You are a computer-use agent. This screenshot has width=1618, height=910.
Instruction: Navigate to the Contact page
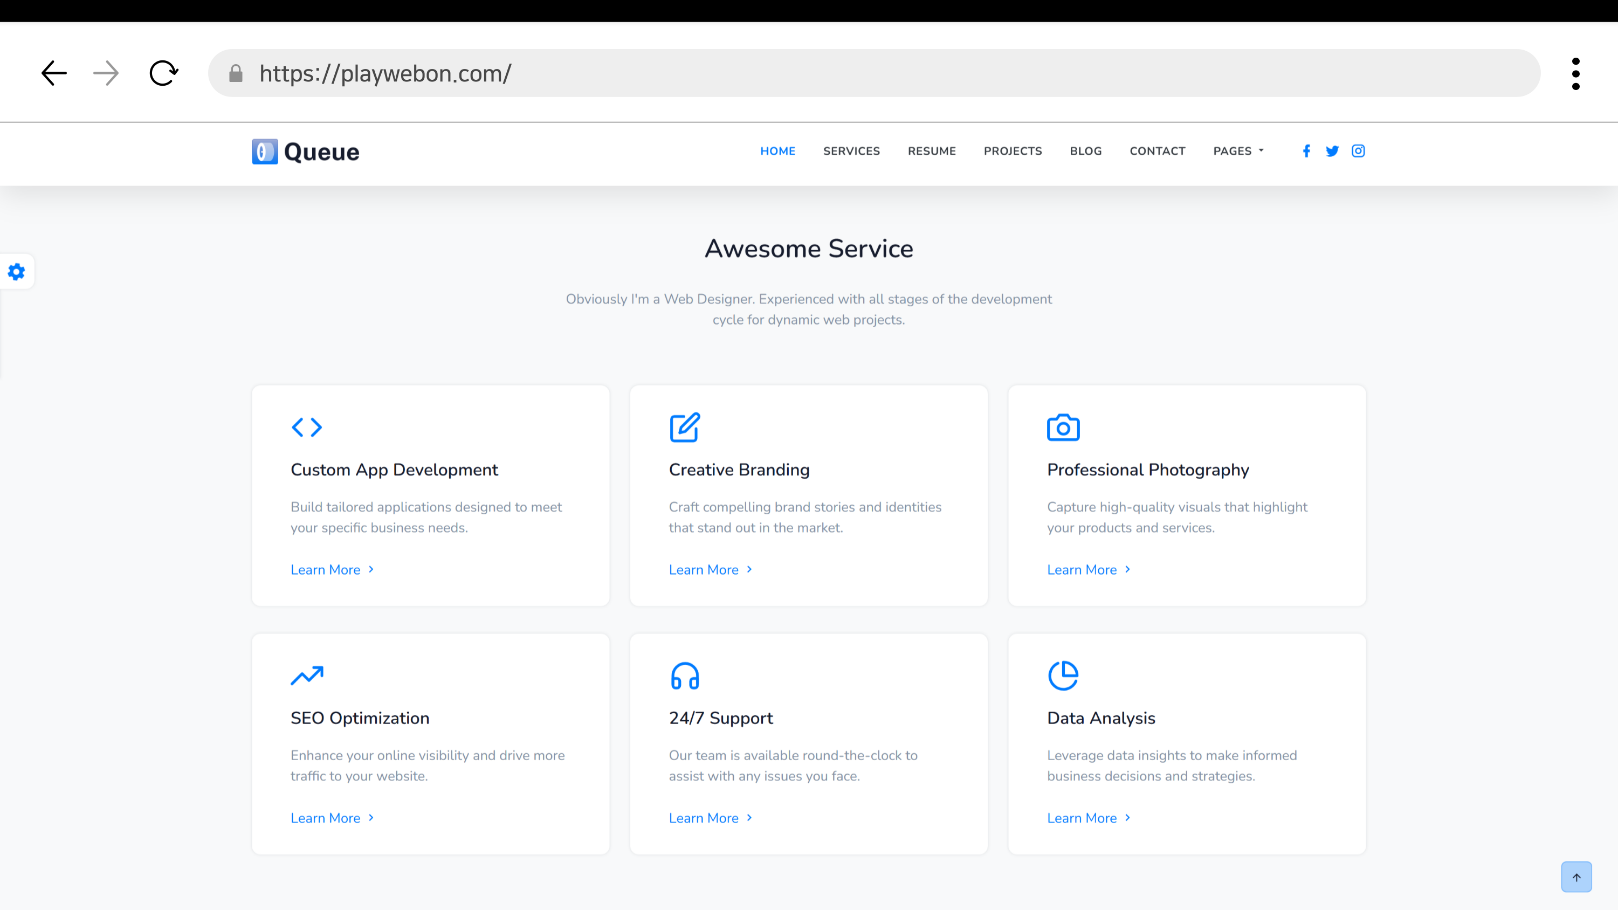pyautogui.click(x=1157, y=151)
